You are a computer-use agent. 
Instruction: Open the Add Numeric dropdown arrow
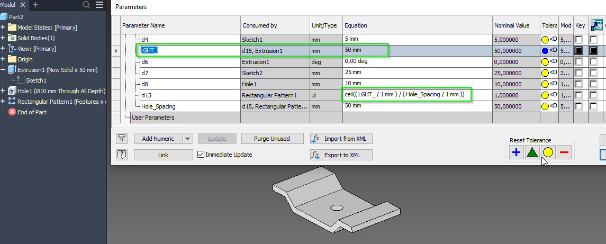(187, 139)
